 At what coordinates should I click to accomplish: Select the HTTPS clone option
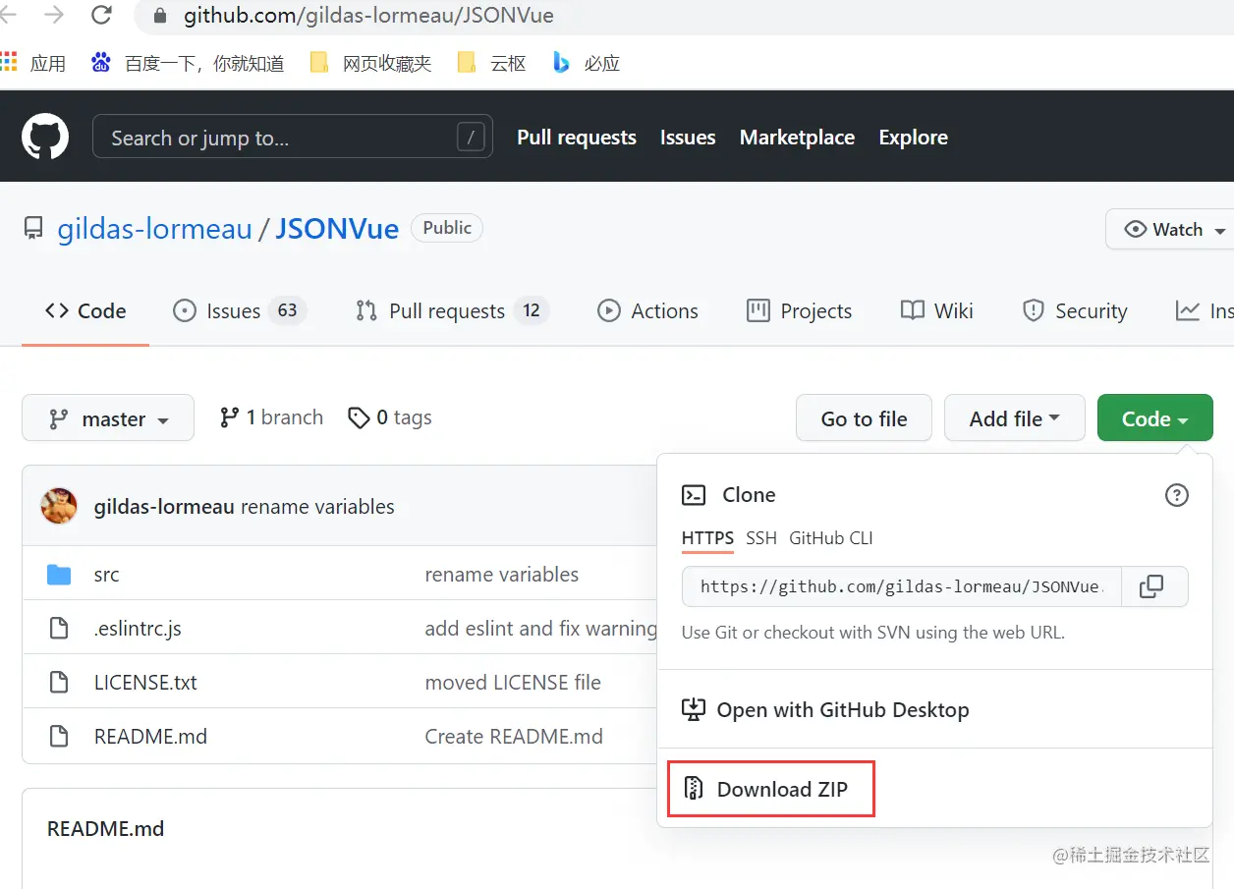(707, 538)
